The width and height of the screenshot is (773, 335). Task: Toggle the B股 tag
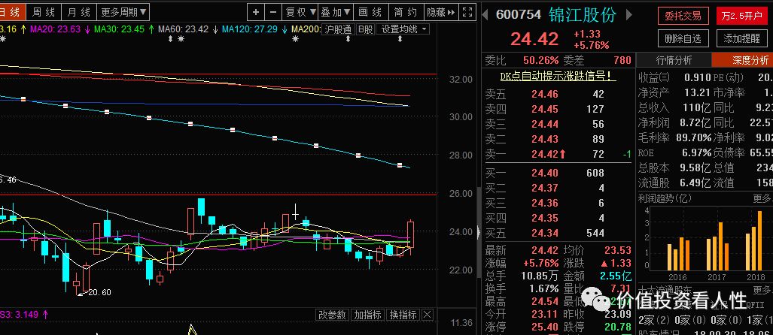pos(365,29)
